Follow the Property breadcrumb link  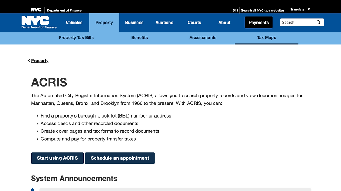point(40,61)
